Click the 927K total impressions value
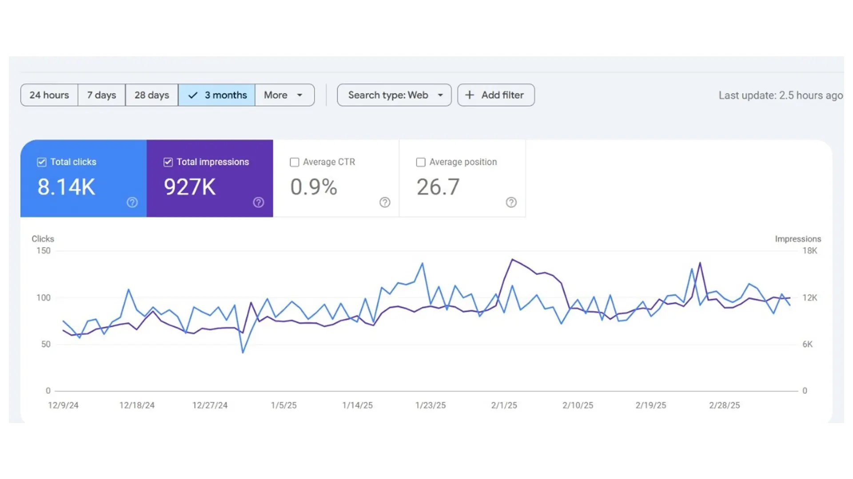This screenshot has height=479, width=853. (x=190, y=187)
